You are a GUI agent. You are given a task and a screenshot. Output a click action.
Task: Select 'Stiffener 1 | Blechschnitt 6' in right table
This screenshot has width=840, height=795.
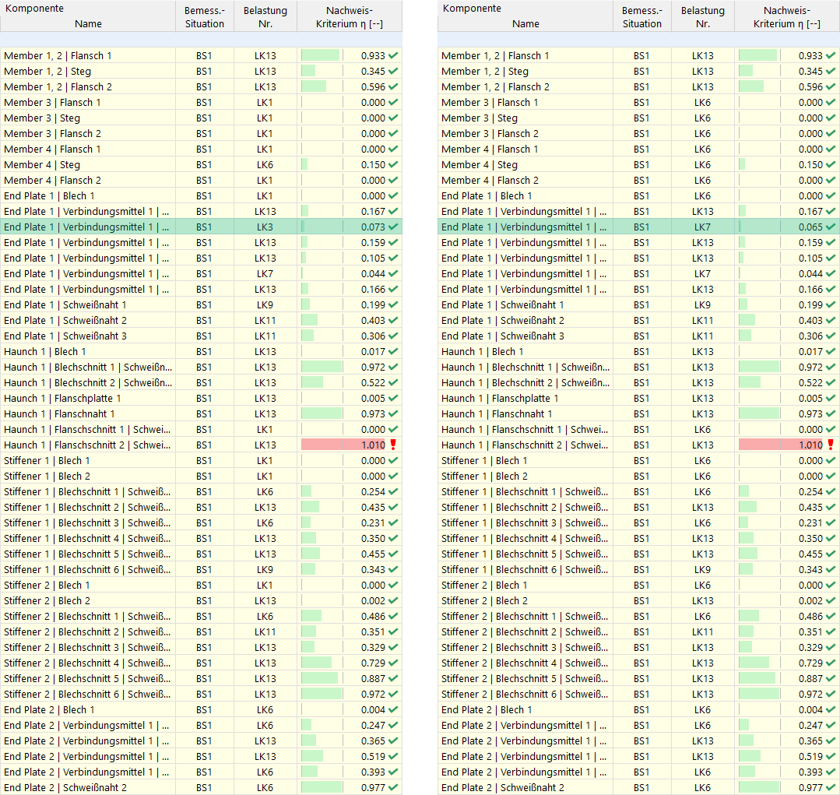click(x=525, y=569)
